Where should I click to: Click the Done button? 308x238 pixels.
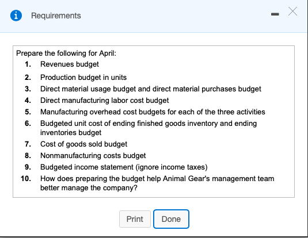point(171,219)
